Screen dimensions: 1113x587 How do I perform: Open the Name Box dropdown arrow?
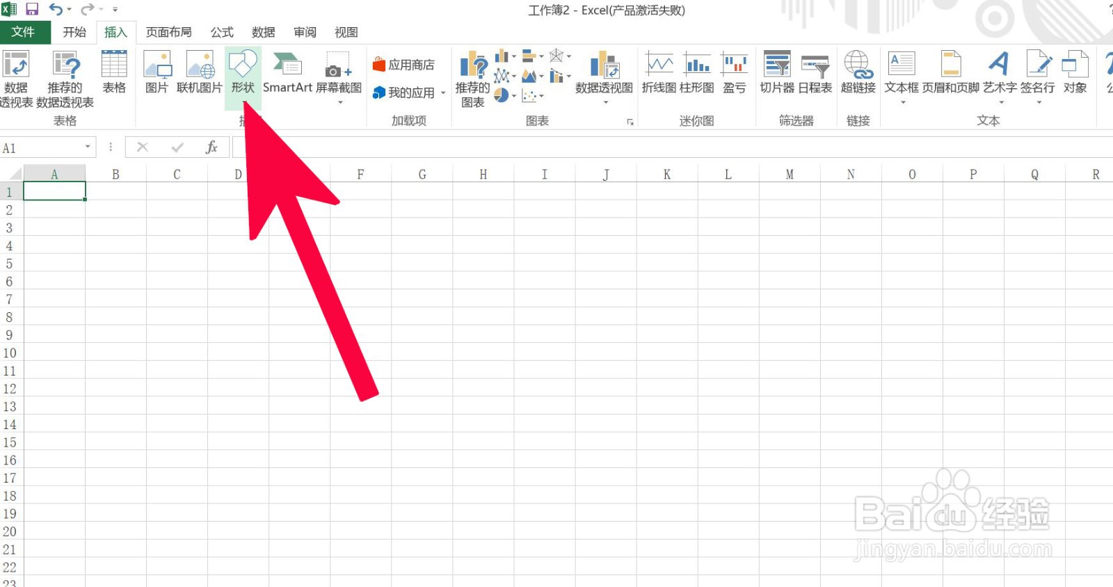[88, 147]
